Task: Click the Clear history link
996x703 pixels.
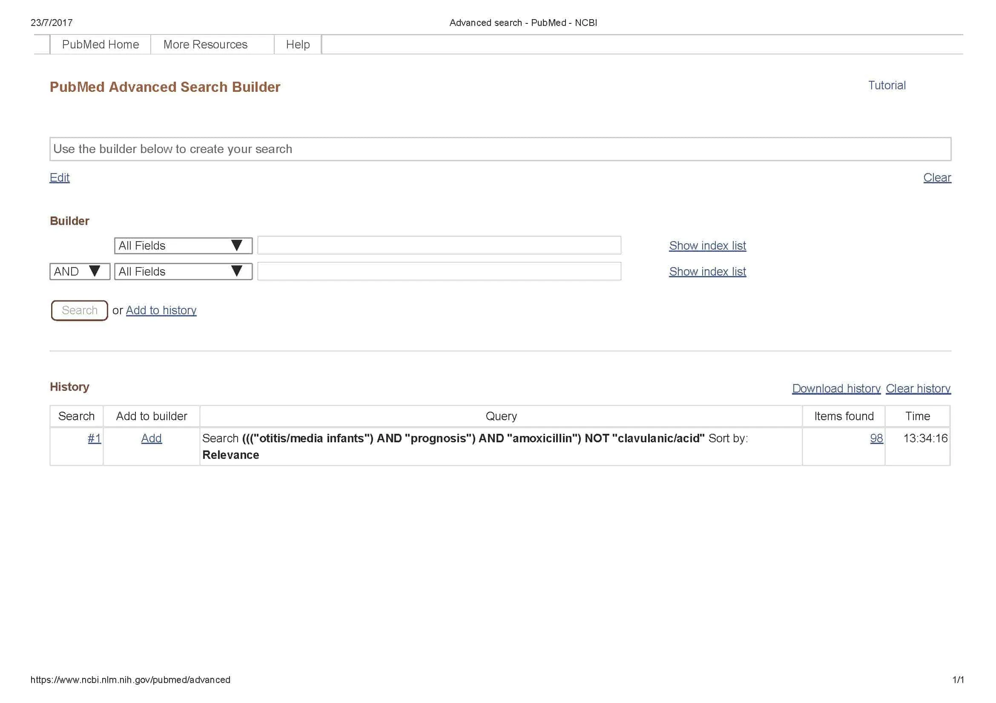Action: click(x=918, y=389)
